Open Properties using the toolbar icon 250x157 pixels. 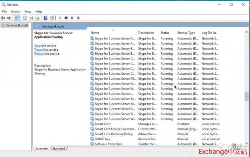25,18
